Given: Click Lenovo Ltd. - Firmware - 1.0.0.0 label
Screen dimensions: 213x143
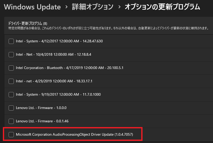Looking at the screenshot, I should point(41,108).
